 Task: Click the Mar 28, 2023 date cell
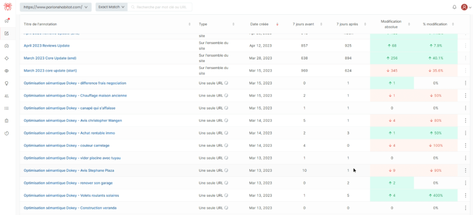[261, 58]
